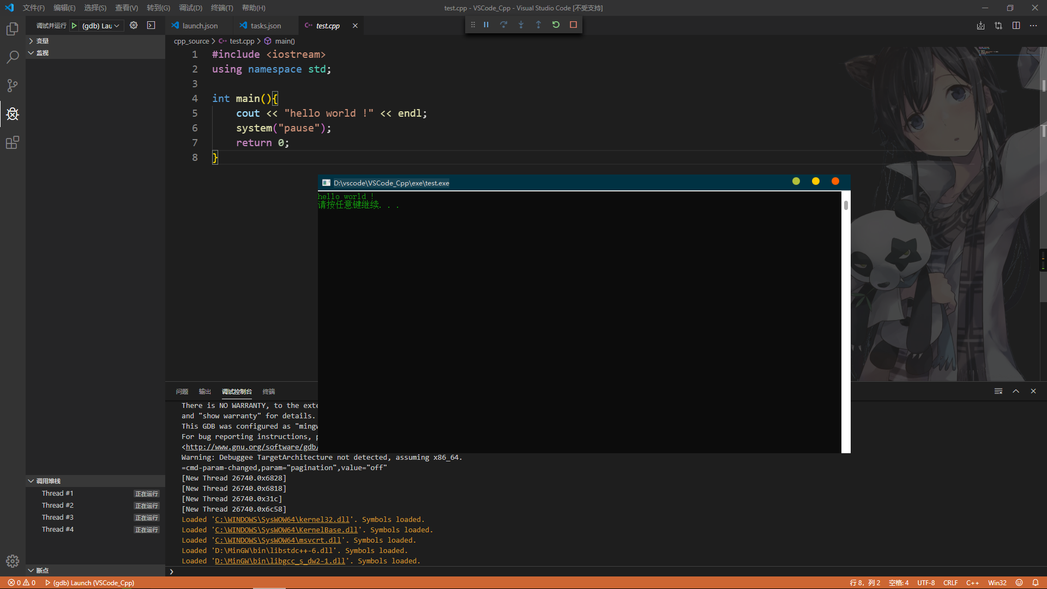This screenshot has height=589, width=1047.
Task: Open the 选择(S) Selection menu
Action: coord(95,8)
